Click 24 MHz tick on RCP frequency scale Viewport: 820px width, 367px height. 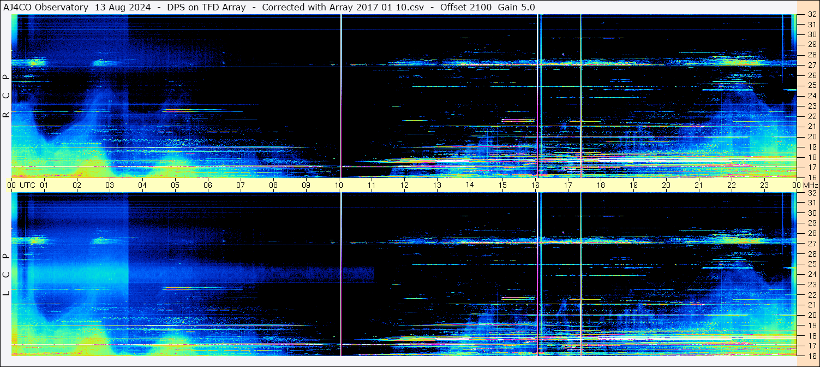point(812,96)
